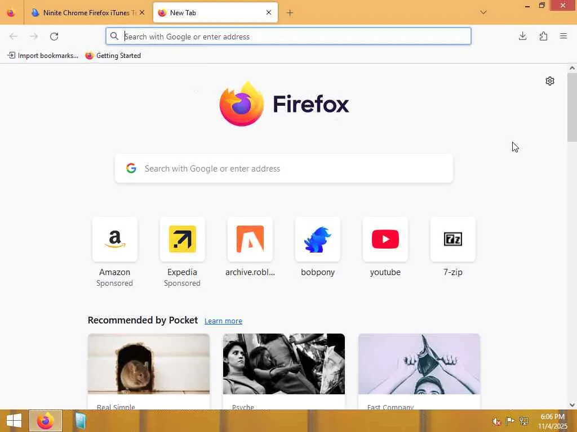This screenshot has width=577, height=432.
Task: Open a new tab with the plus button
Action: click(290, 13)
